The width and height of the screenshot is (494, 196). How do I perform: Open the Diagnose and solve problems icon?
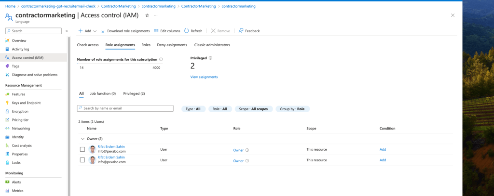(x=7, y=75)
